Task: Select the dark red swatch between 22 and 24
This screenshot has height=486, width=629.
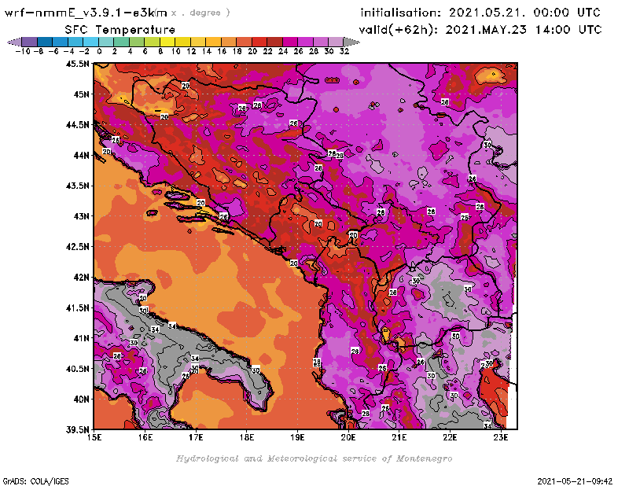Action: point(274,42)
